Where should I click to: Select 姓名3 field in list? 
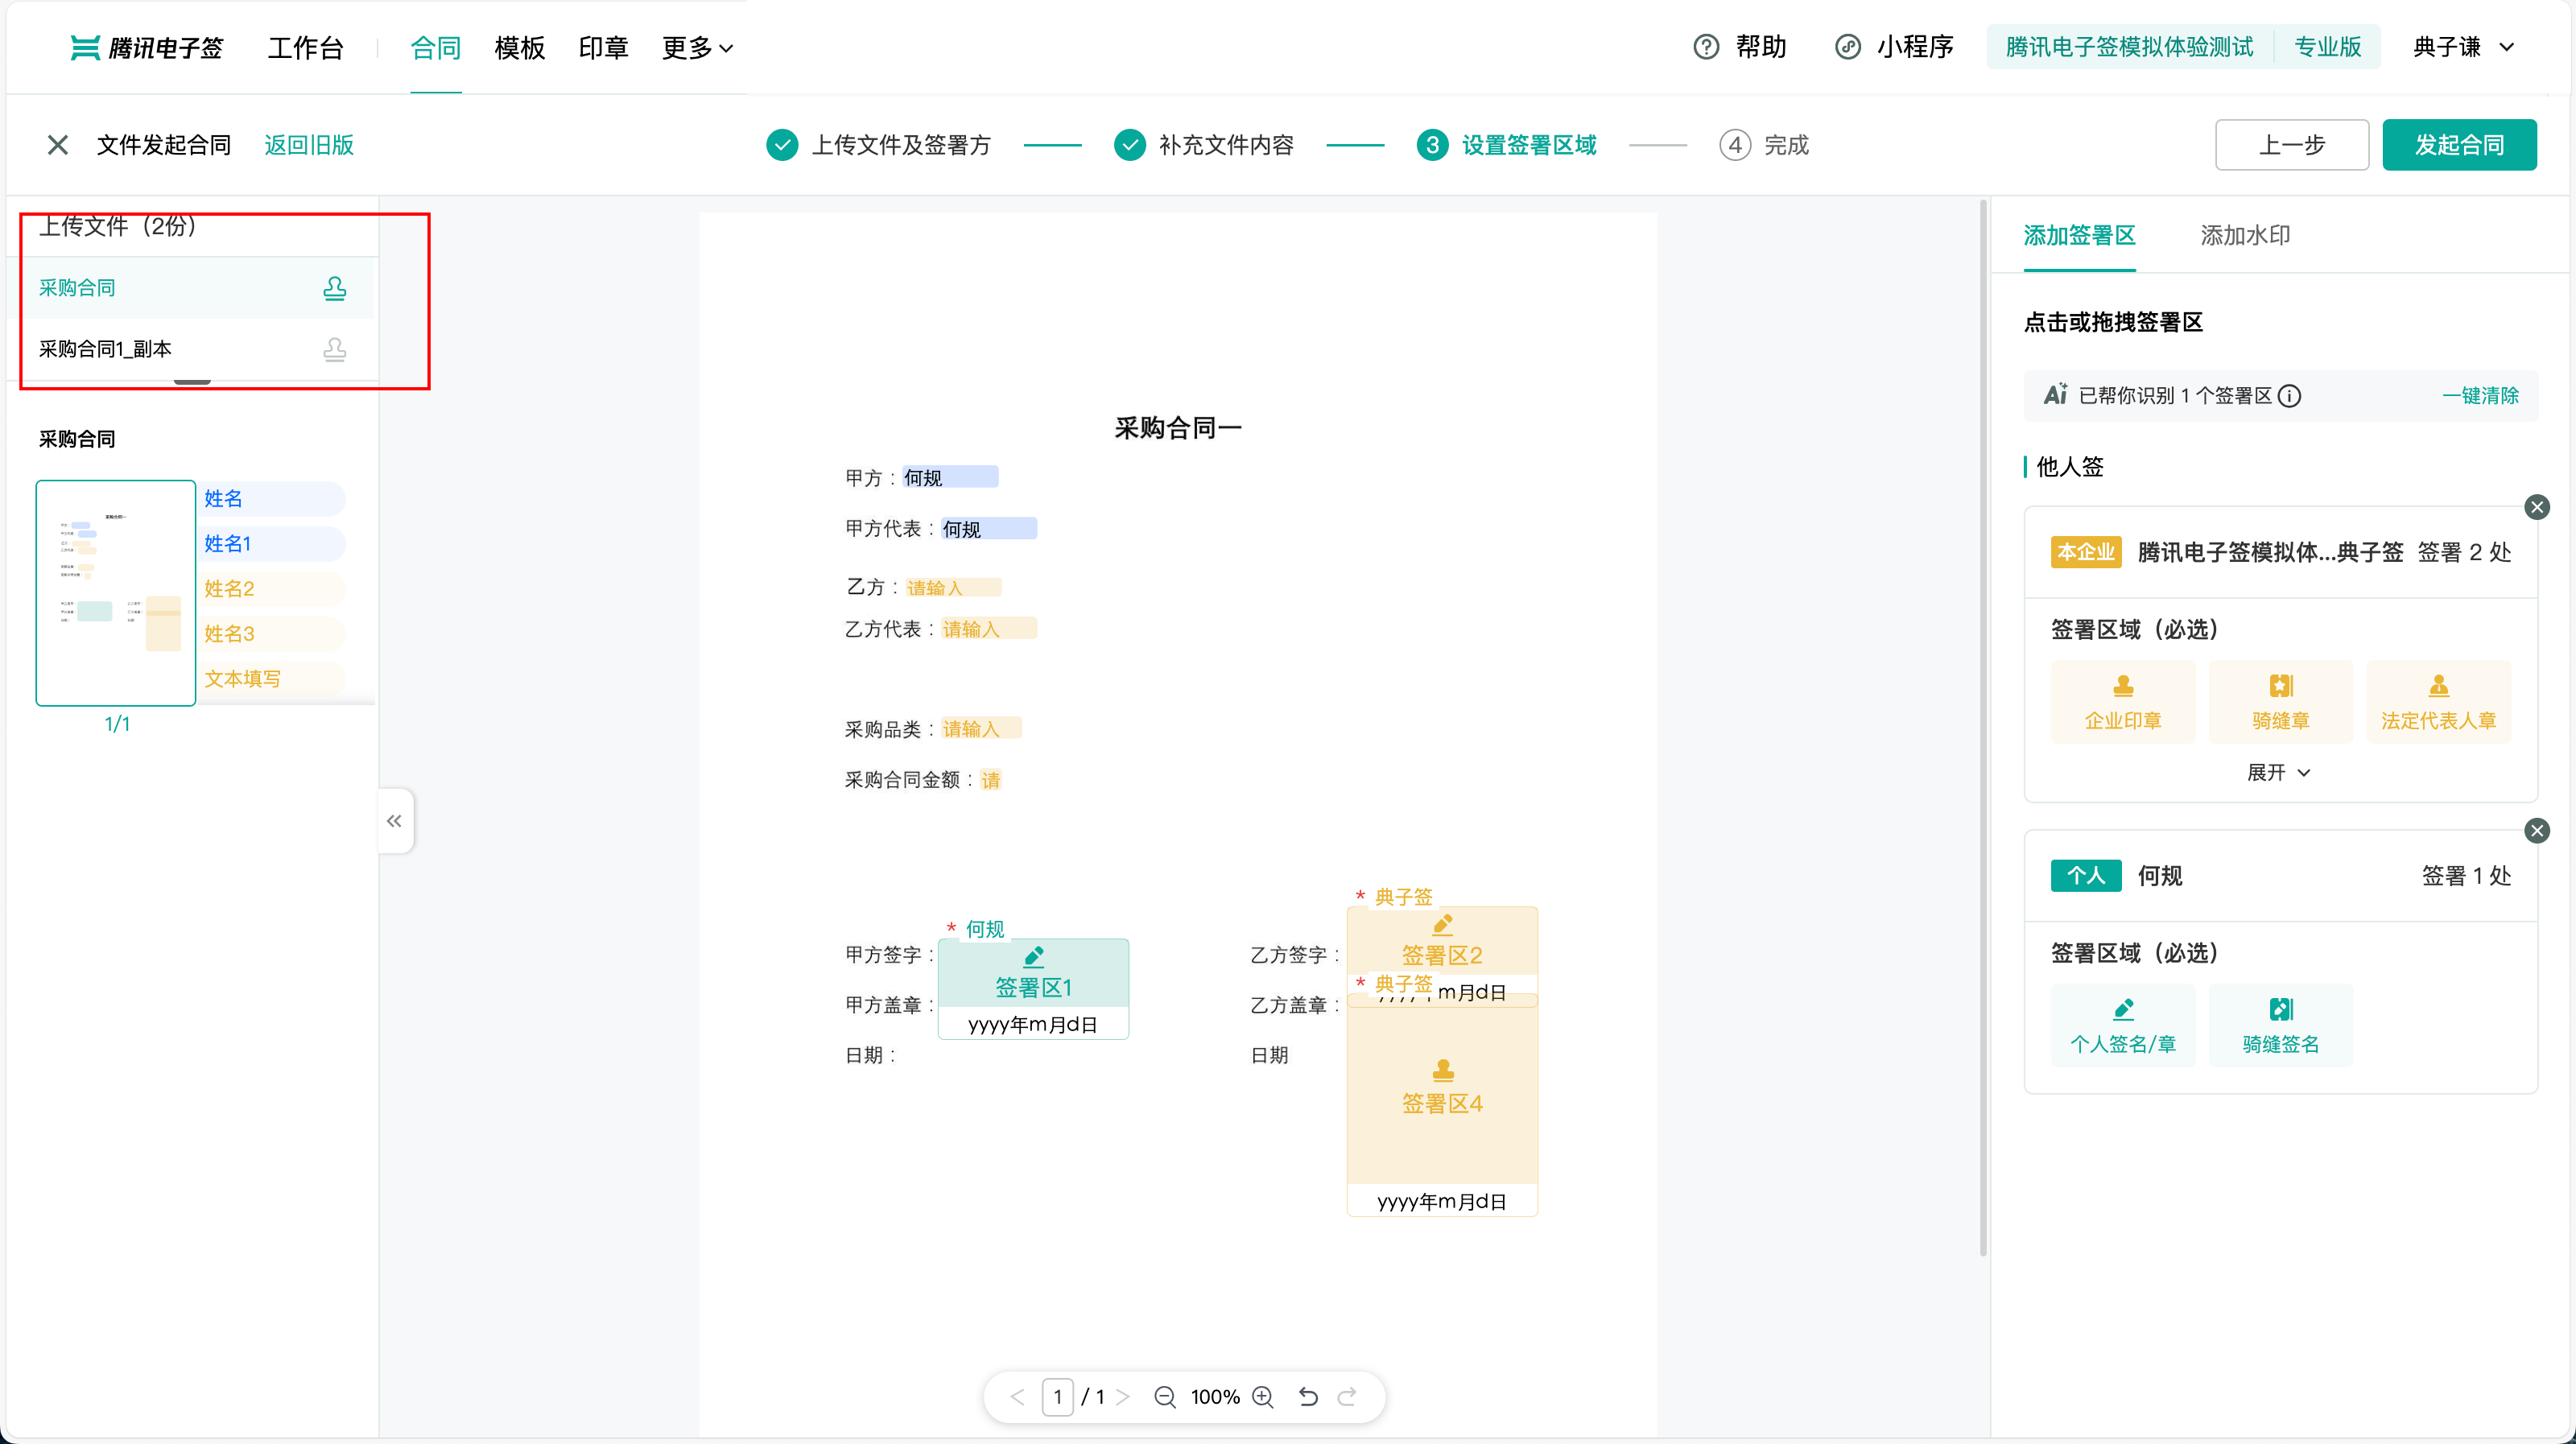click(x=272, y=634)
